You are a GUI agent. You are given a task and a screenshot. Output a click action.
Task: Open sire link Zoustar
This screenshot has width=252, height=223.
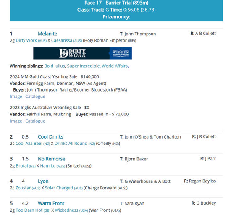(x=23, y=188)
